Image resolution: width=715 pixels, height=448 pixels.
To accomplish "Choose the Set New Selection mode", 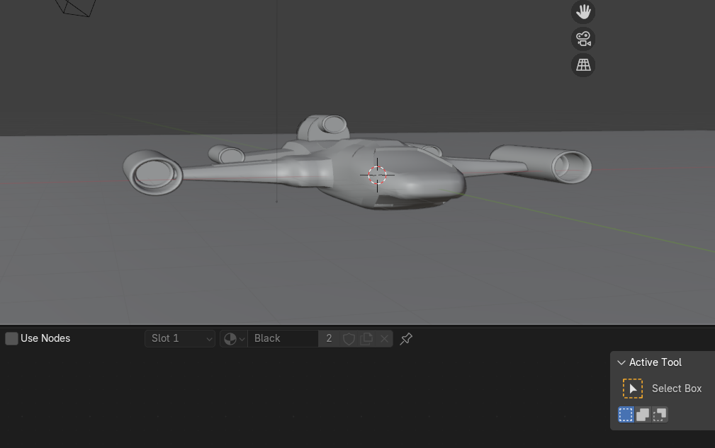I will point(626,415).
